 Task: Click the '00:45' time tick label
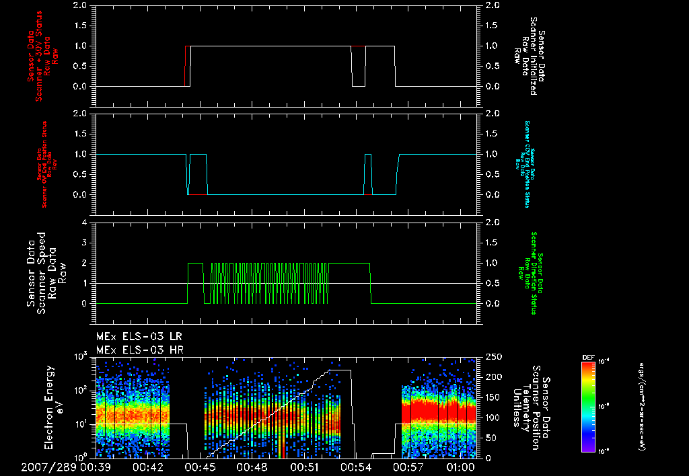(200, 467)
